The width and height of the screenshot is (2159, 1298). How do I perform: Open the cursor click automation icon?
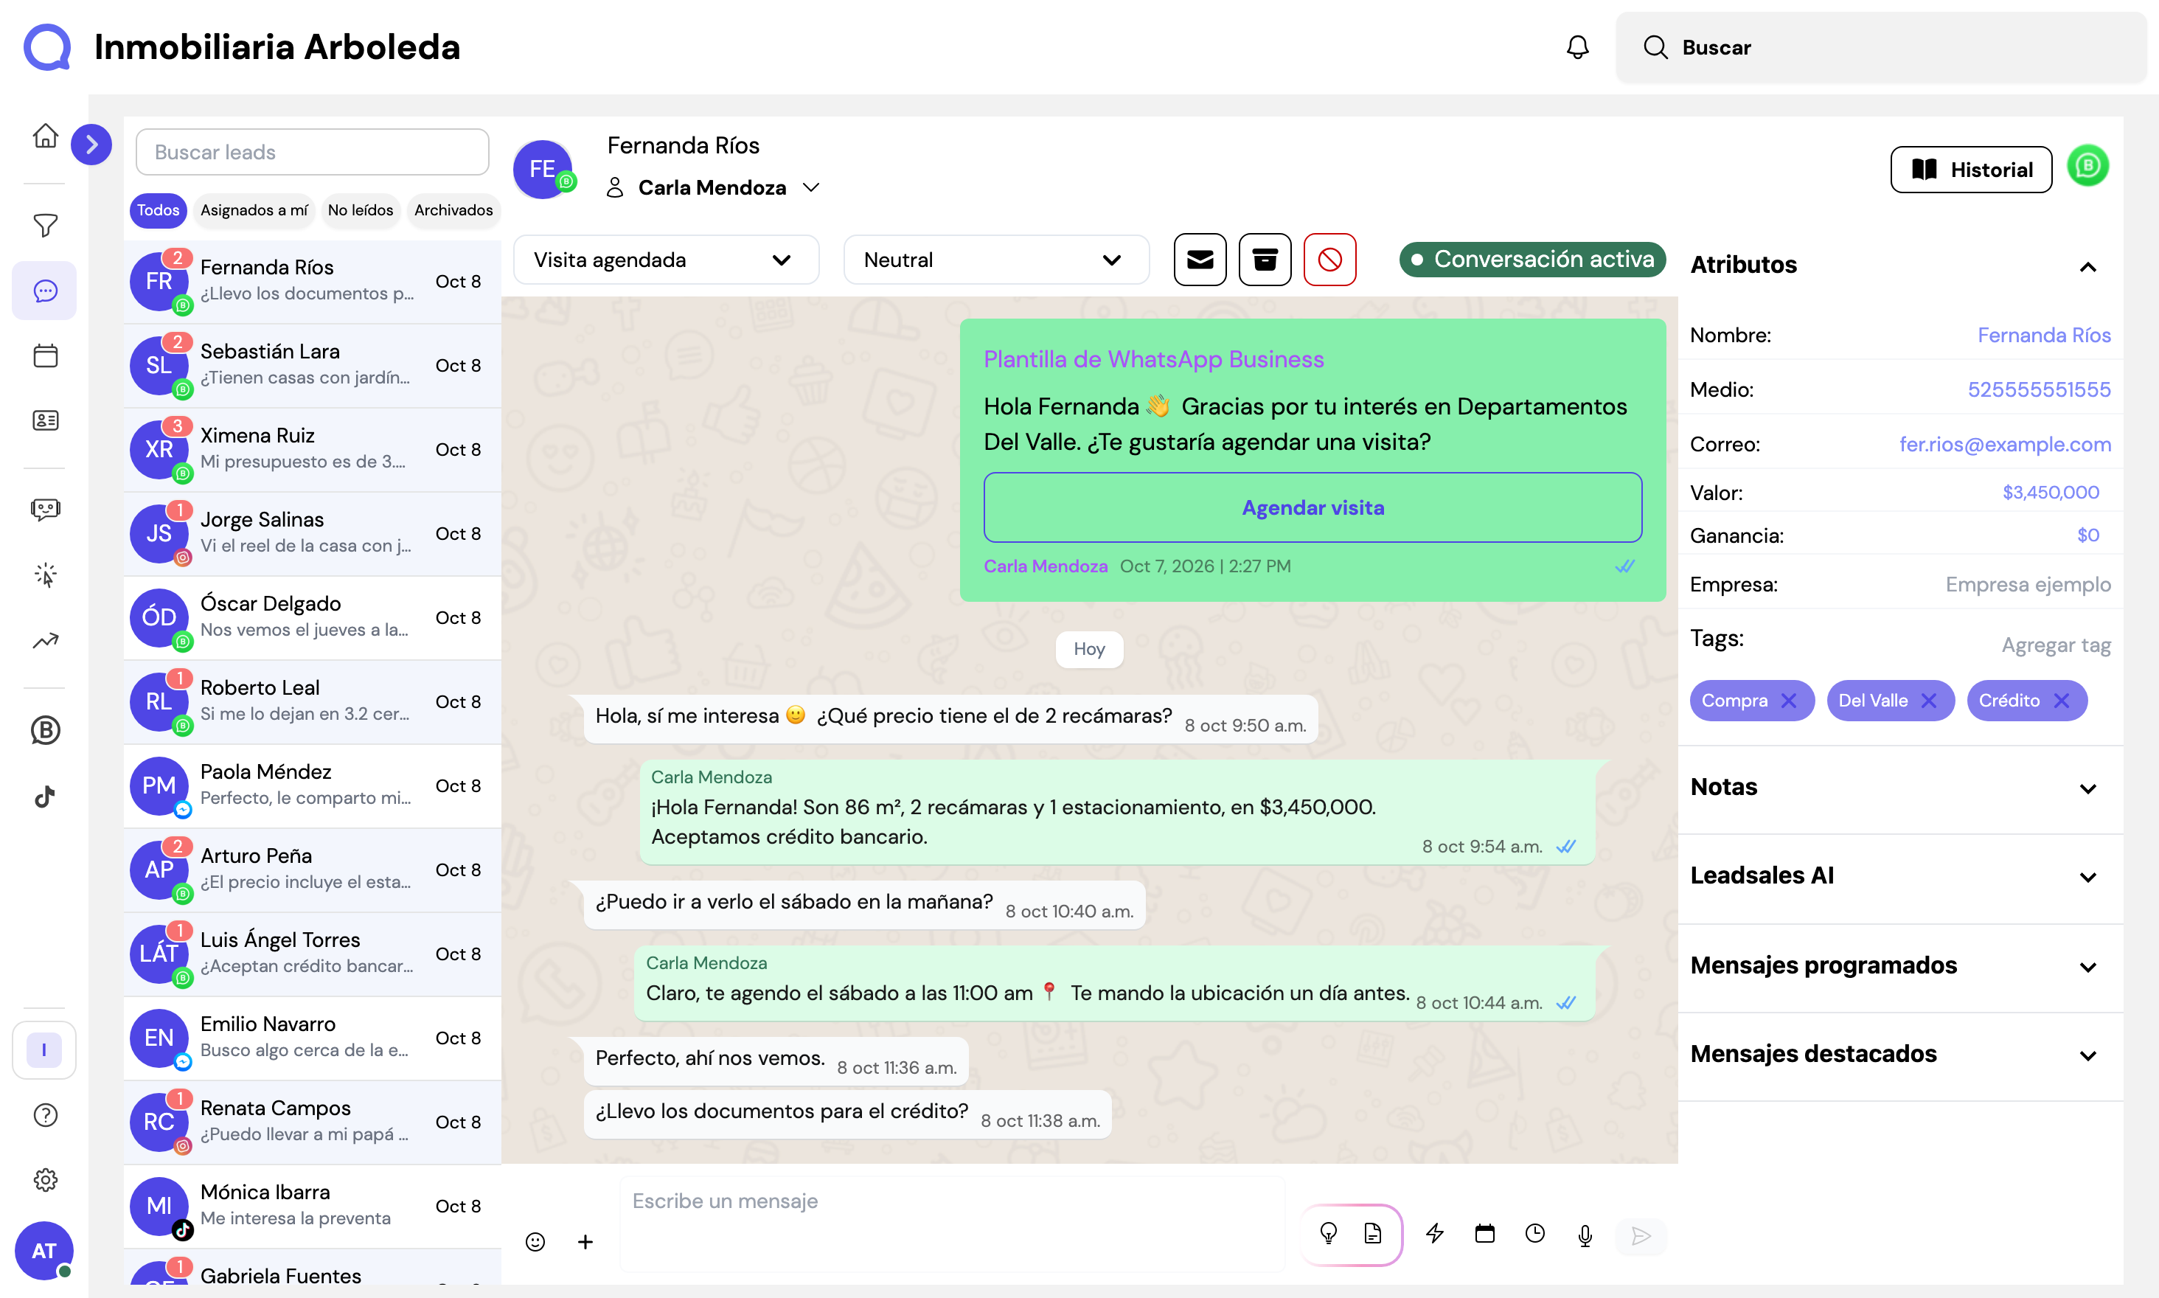(46, 575)
